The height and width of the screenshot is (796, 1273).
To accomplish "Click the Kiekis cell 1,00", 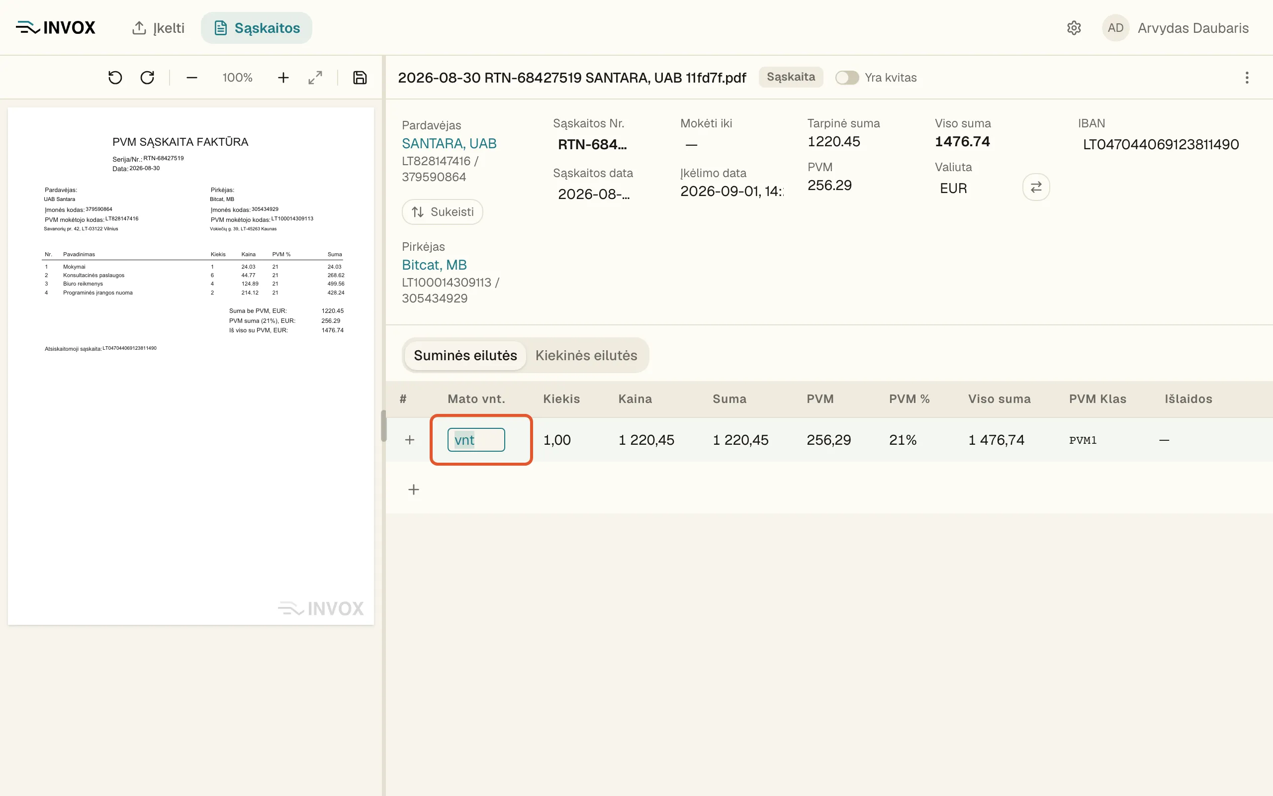I will [x=557, y=440].
